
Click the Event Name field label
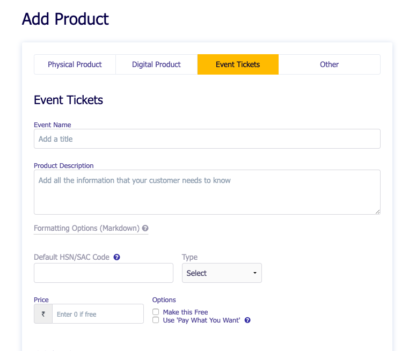53,125
